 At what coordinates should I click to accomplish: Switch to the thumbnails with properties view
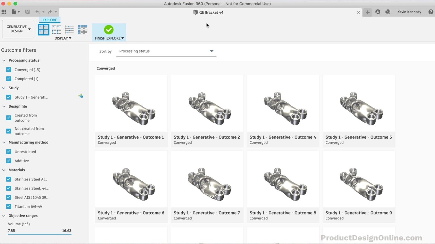56,29
